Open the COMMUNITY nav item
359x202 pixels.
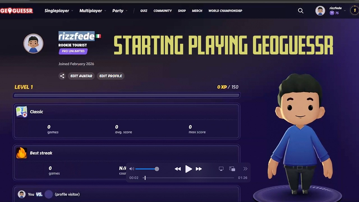(163, 11)
